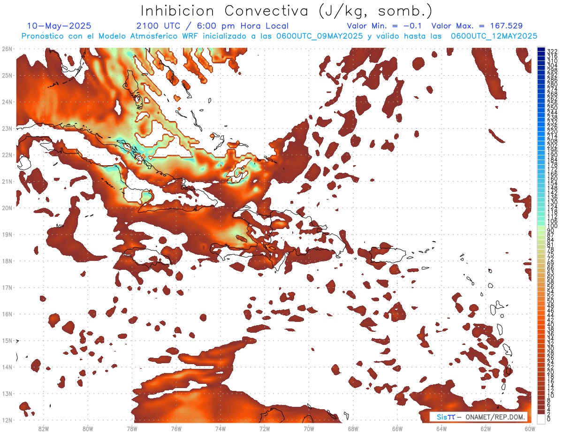Click the '100' value on the color scale
The image size is (563, 435).
pyautogui.click(x=552, y=226)
